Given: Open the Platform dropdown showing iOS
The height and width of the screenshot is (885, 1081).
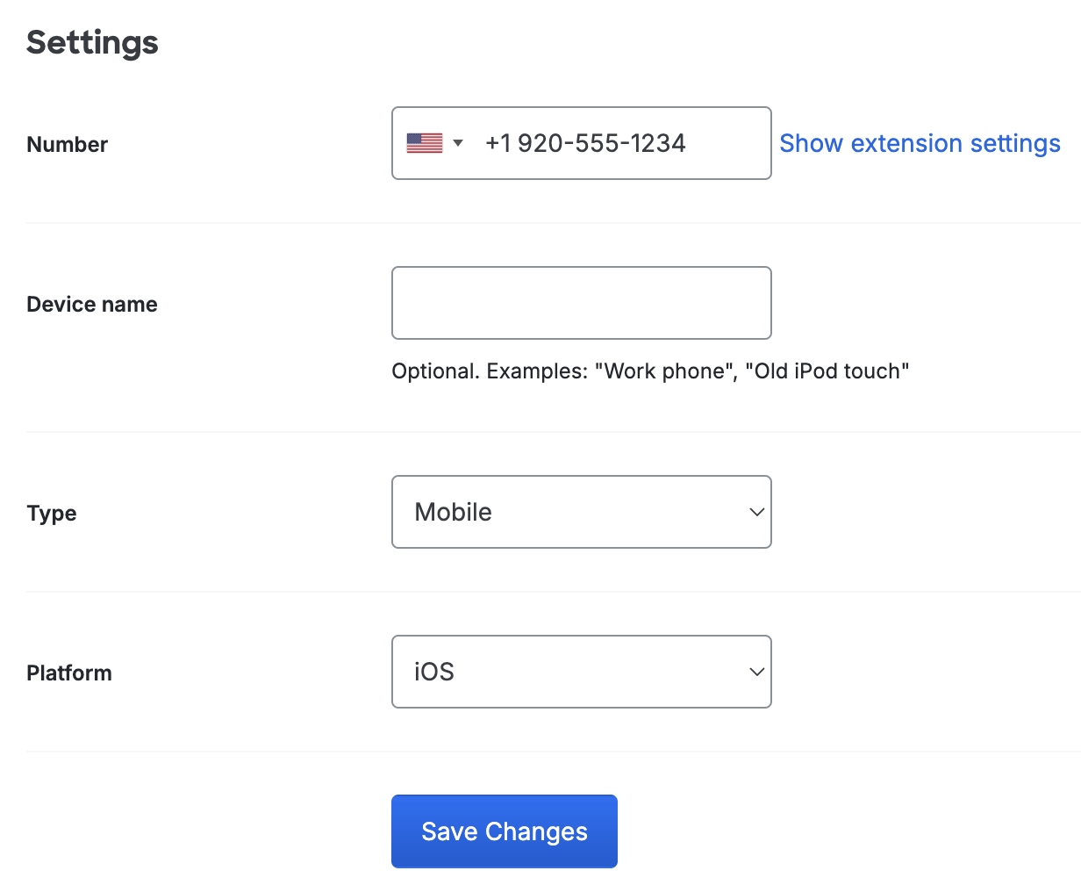Looking at the screenshot, I should point(581,672).
